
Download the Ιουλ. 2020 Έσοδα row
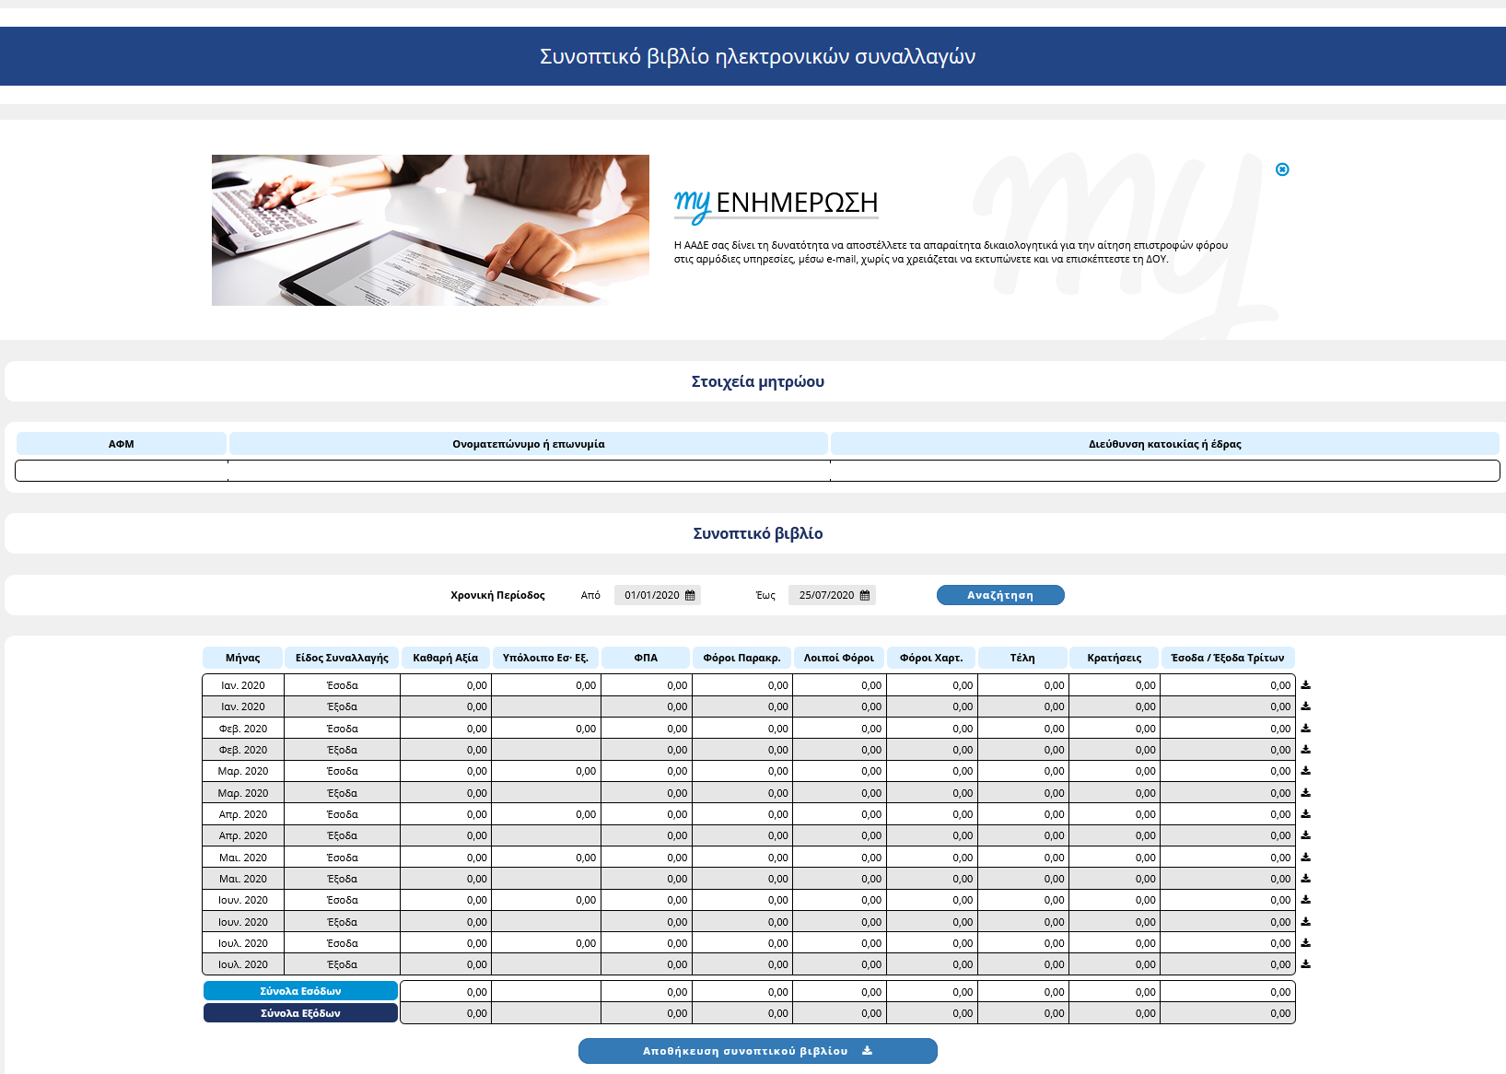click(x=1305, y=943)
